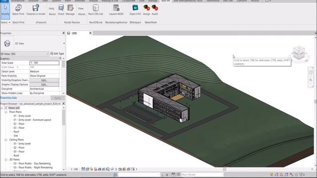The height and width of the screenshot is (178, 317).
Task: Open the Properties help link
Action: tap(8, 97)
